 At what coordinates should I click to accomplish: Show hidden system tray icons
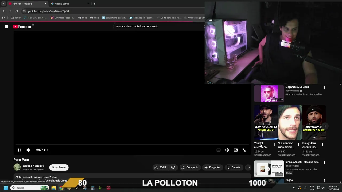point(294,188)
